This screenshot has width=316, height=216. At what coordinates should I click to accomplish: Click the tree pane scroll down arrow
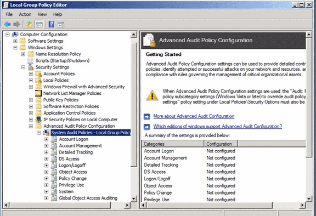tap(134, 198)
